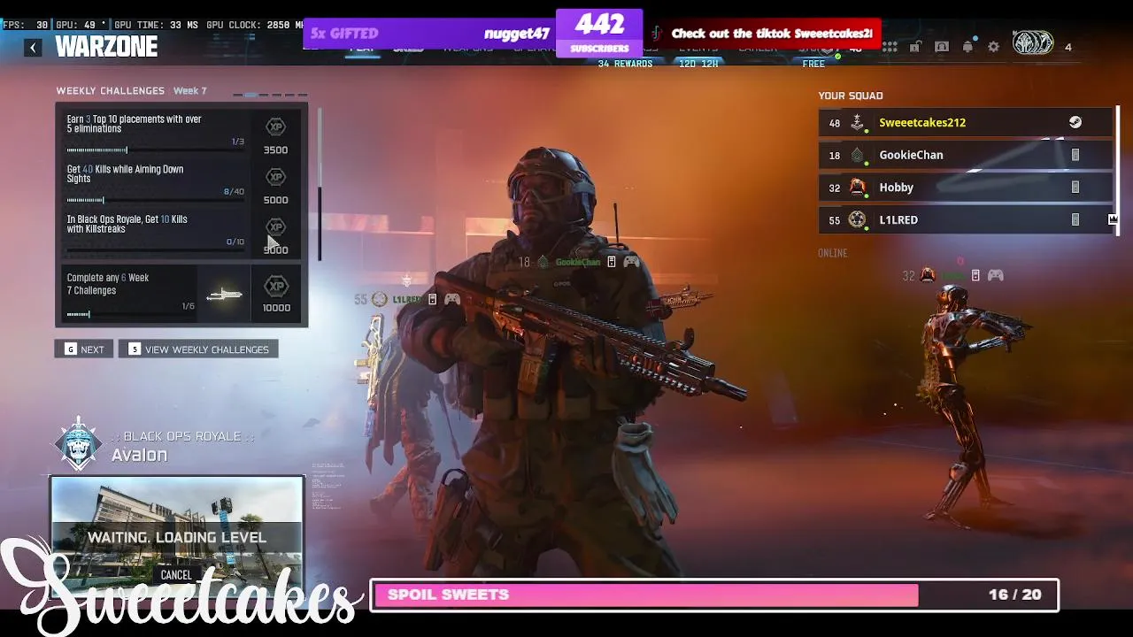Click the PC platform icon on GookieChan row
Image resolution: width=1133 pixels, height=637 pixels.
pyautogui.click(x=1075, y=155)
